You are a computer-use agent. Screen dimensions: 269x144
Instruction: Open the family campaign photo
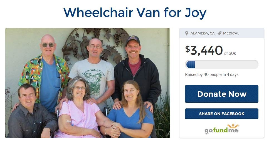[88, 83]
